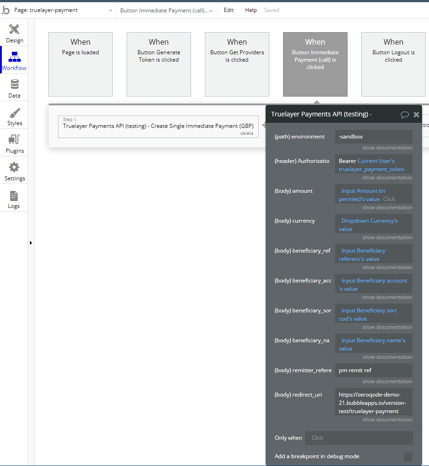
Task: Expand the left sidebar arrow
Action: pos(31,243)
